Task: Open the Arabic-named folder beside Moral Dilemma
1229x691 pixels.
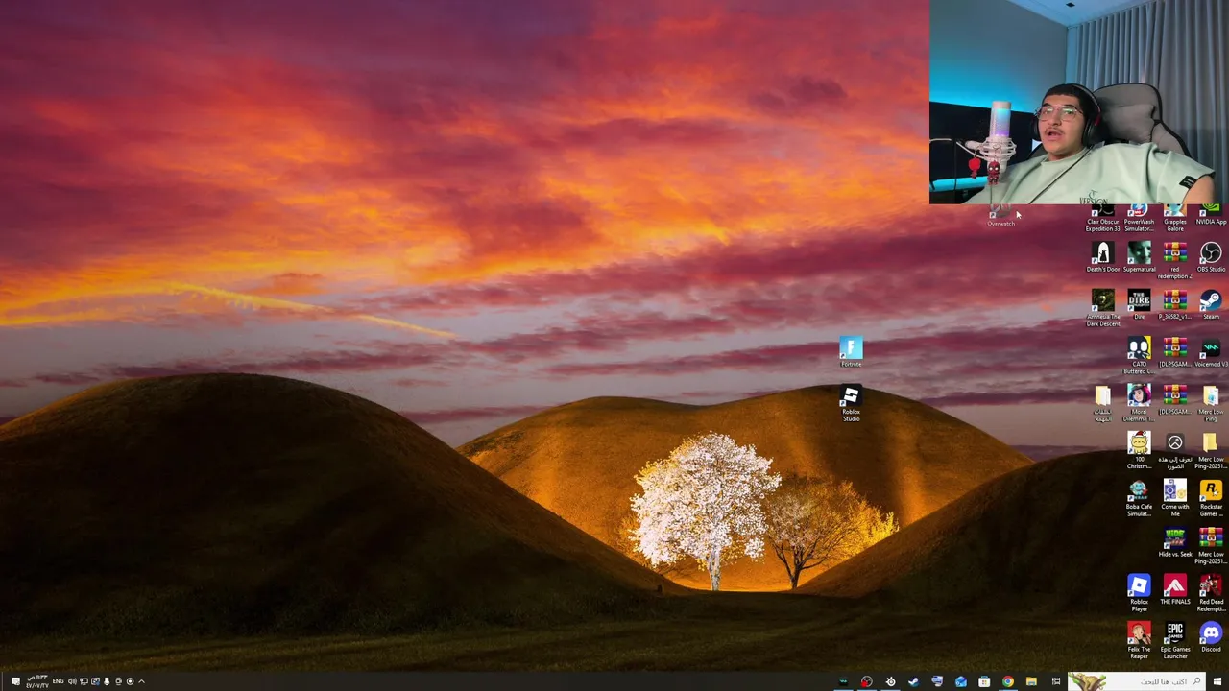Action: [x=1103, y=403]
